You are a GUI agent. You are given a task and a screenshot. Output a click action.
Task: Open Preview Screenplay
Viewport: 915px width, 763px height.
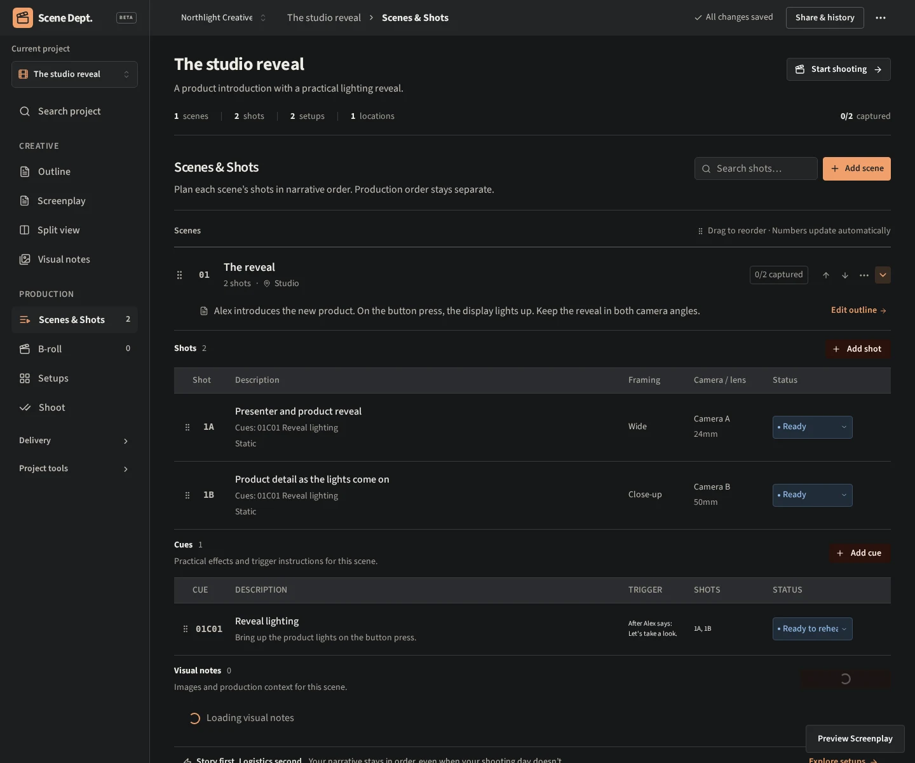point(855,739)
